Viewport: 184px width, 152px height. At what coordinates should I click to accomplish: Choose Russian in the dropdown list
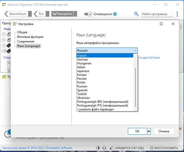[105, 86]
